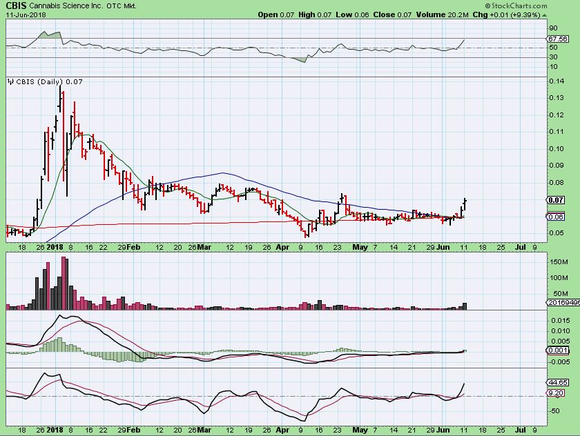Click the RSI value tag 67.56
The height and width of the screenshot is (436, 580).
pos(558,39)
